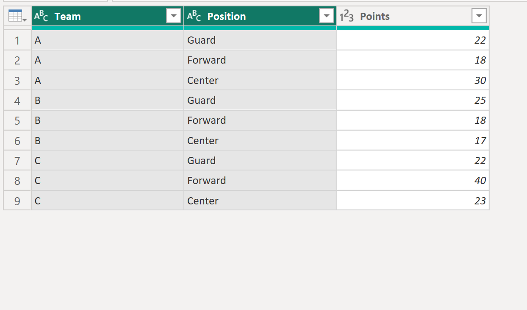This screenshot has width=527, height=310.
Task: Click the Points cell with value 40
Action: tap(413, 181)
